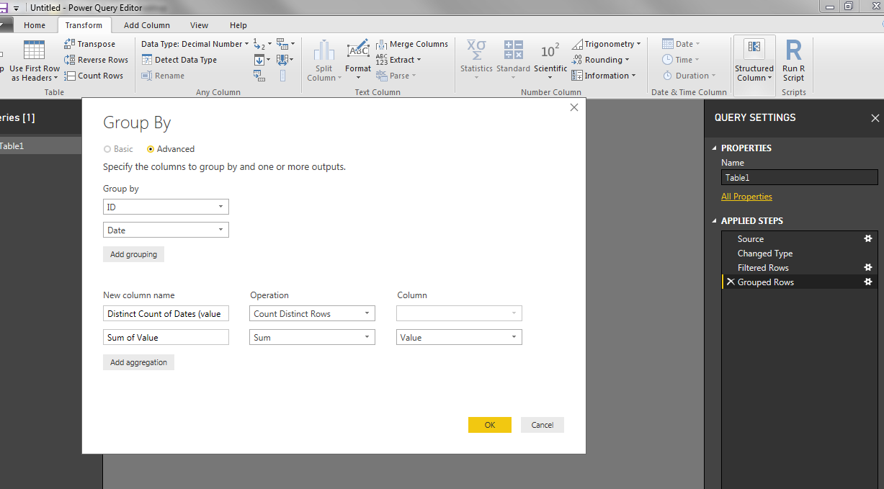Delete the Grouped Rows step X
This screenshot has width=884, height=489.
coord(731,282)
